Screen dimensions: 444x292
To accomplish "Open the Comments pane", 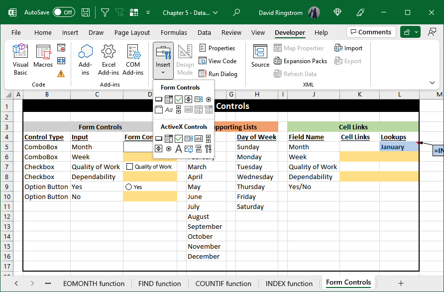I will pyautogui.click(x=371, y=31).
